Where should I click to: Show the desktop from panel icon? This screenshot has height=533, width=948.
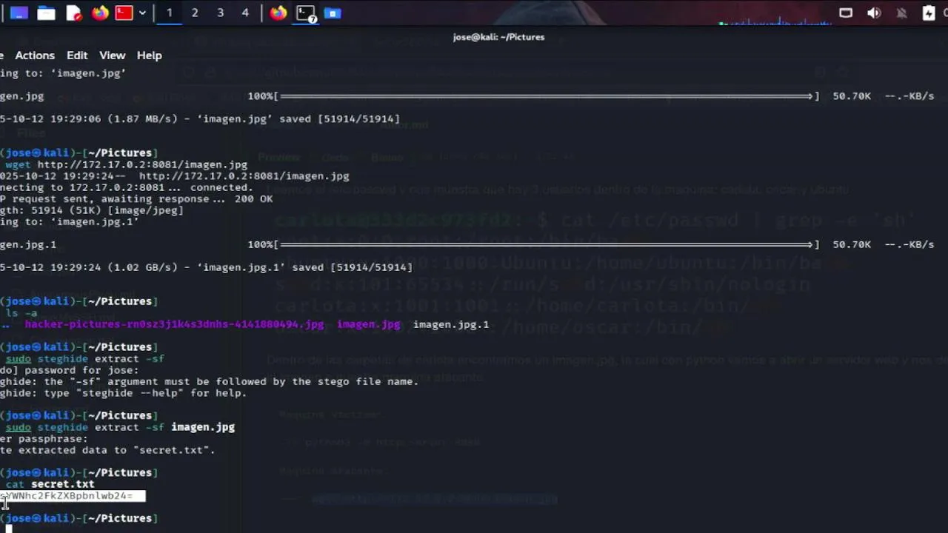(x=19, y=13)
